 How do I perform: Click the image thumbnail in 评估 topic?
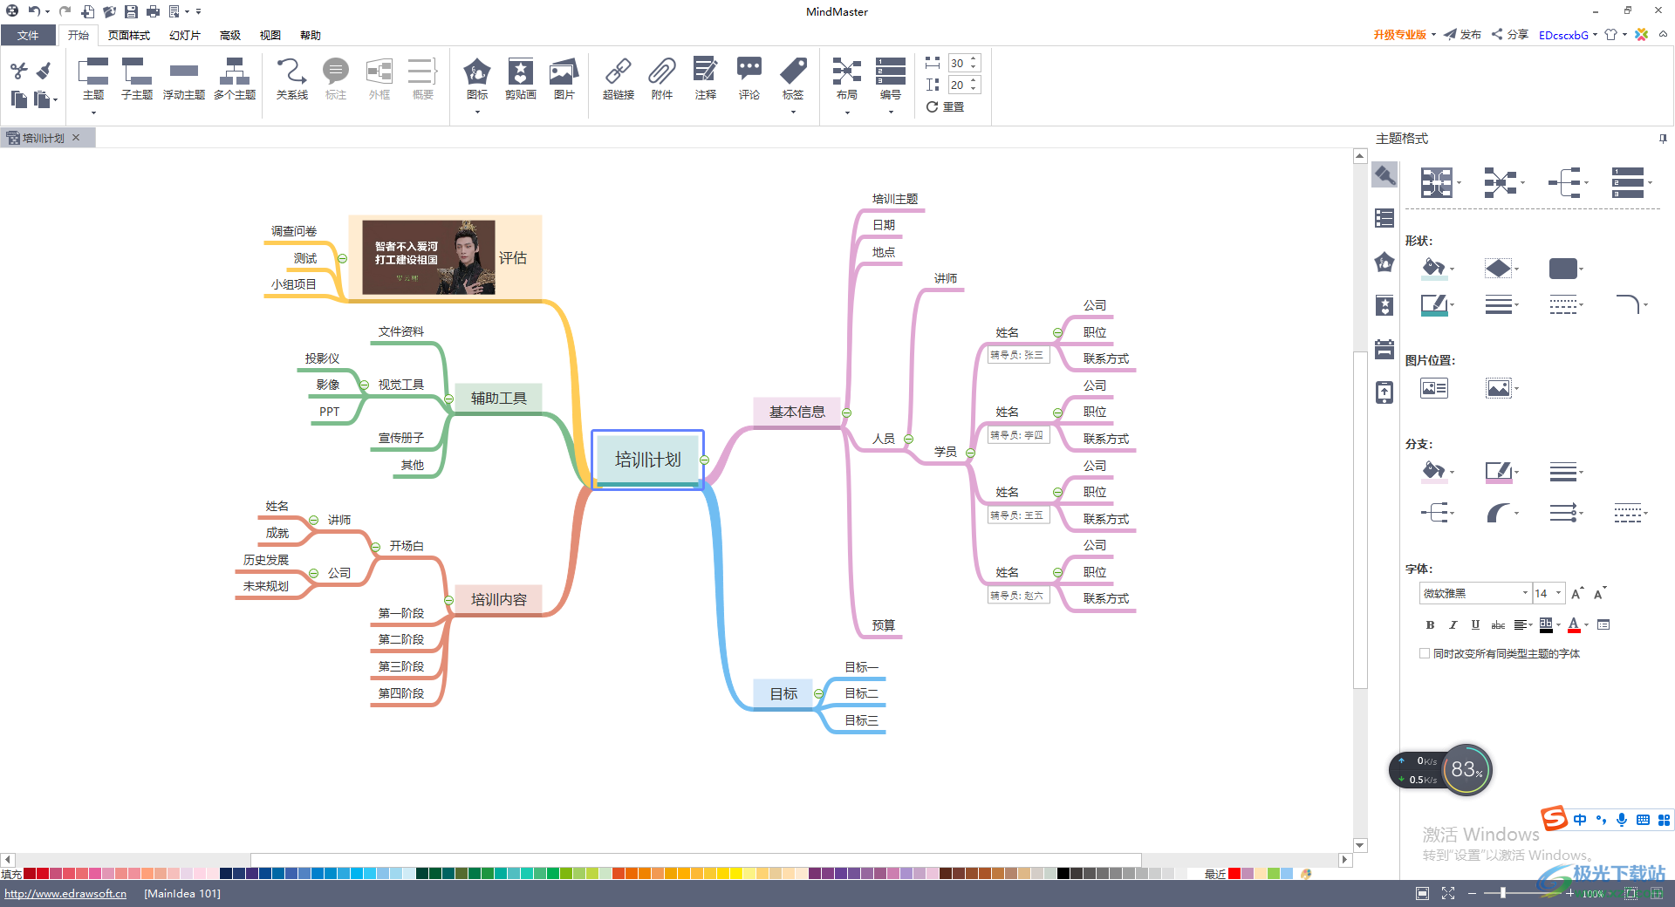[x=428, y=258]
